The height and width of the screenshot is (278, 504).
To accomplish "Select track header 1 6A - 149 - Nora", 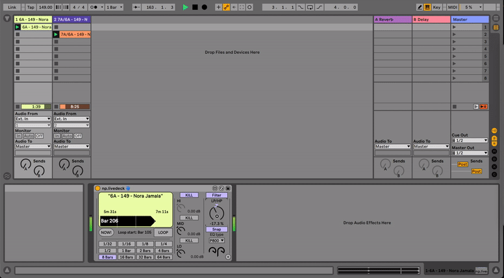I will tap(33, 19).
